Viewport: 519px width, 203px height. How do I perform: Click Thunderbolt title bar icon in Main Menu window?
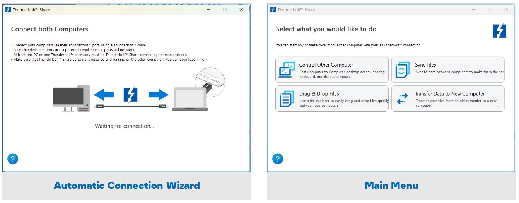coord(273,10)
